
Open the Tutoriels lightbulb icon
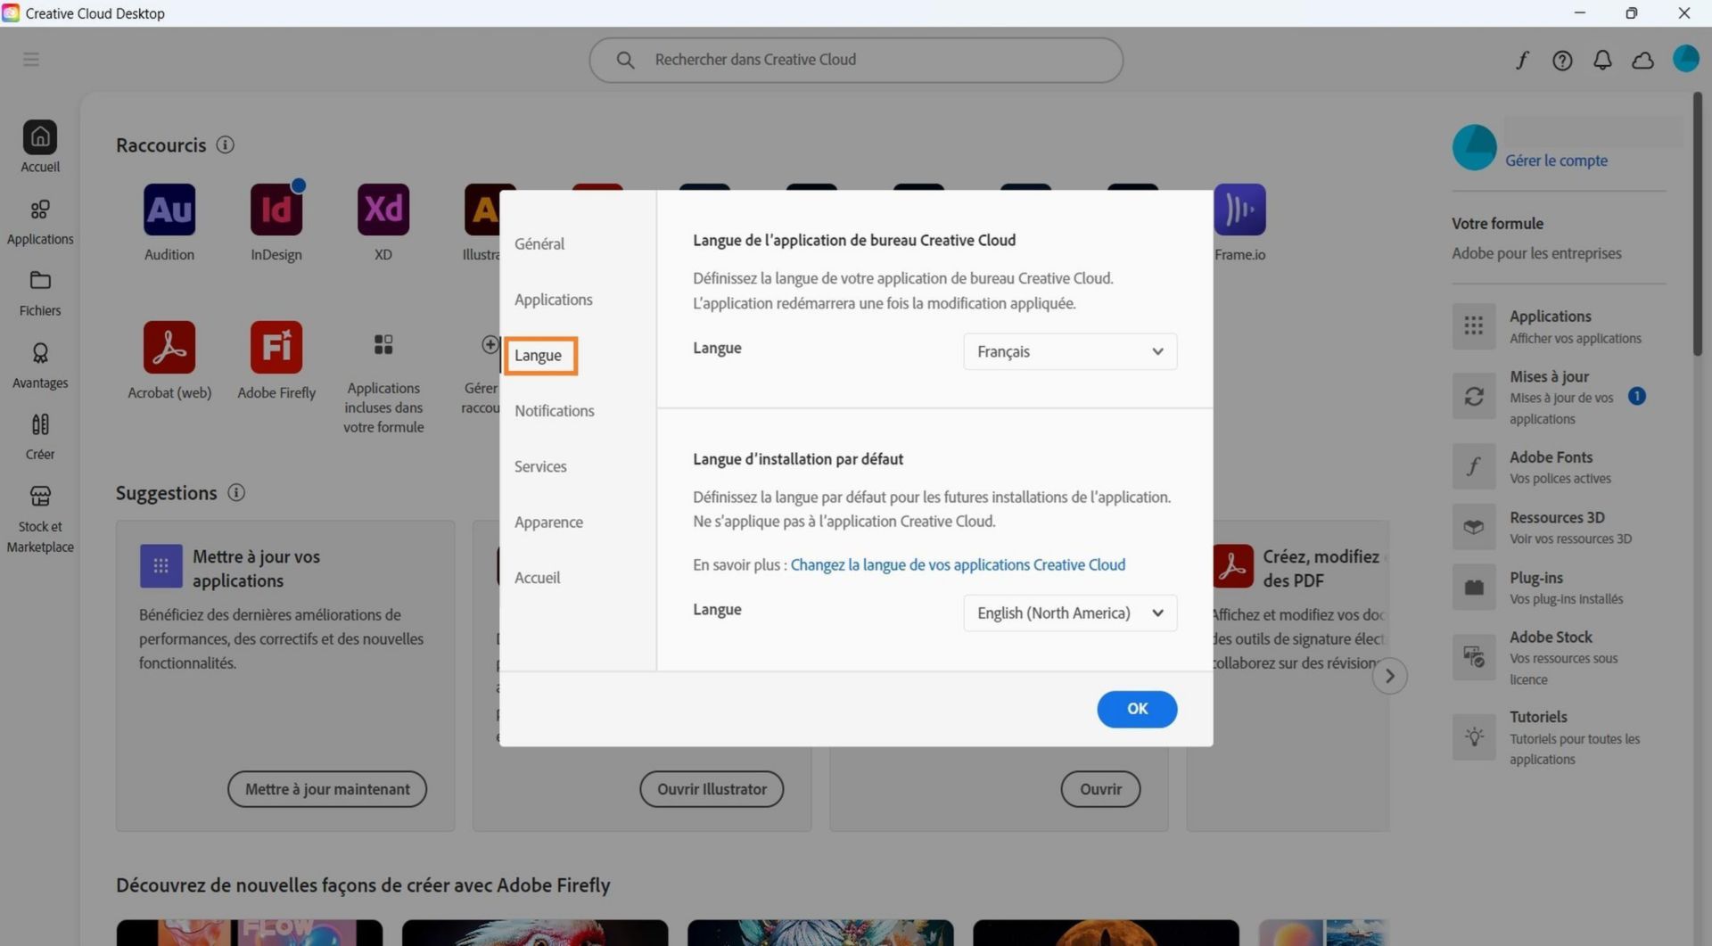tap(1474, 737)
